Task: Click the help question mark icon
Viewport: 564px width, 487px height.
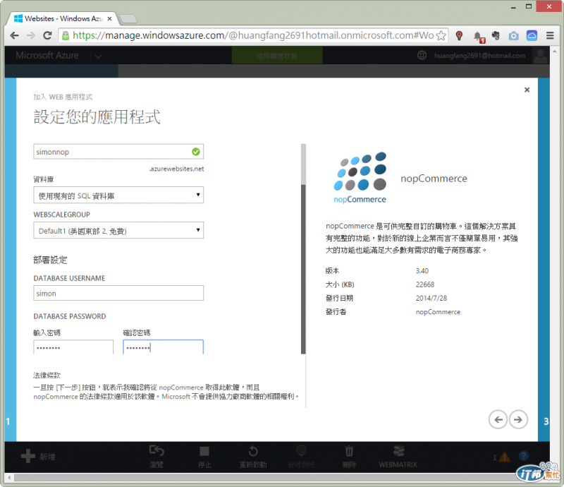Action: point(523,456)
